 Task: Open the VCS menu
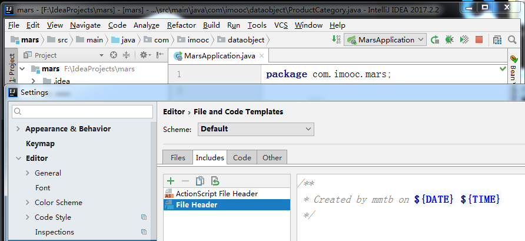click(x=281, y=25)
